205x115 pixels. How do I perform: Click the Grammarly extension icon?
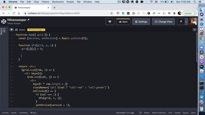click(123, 13)
